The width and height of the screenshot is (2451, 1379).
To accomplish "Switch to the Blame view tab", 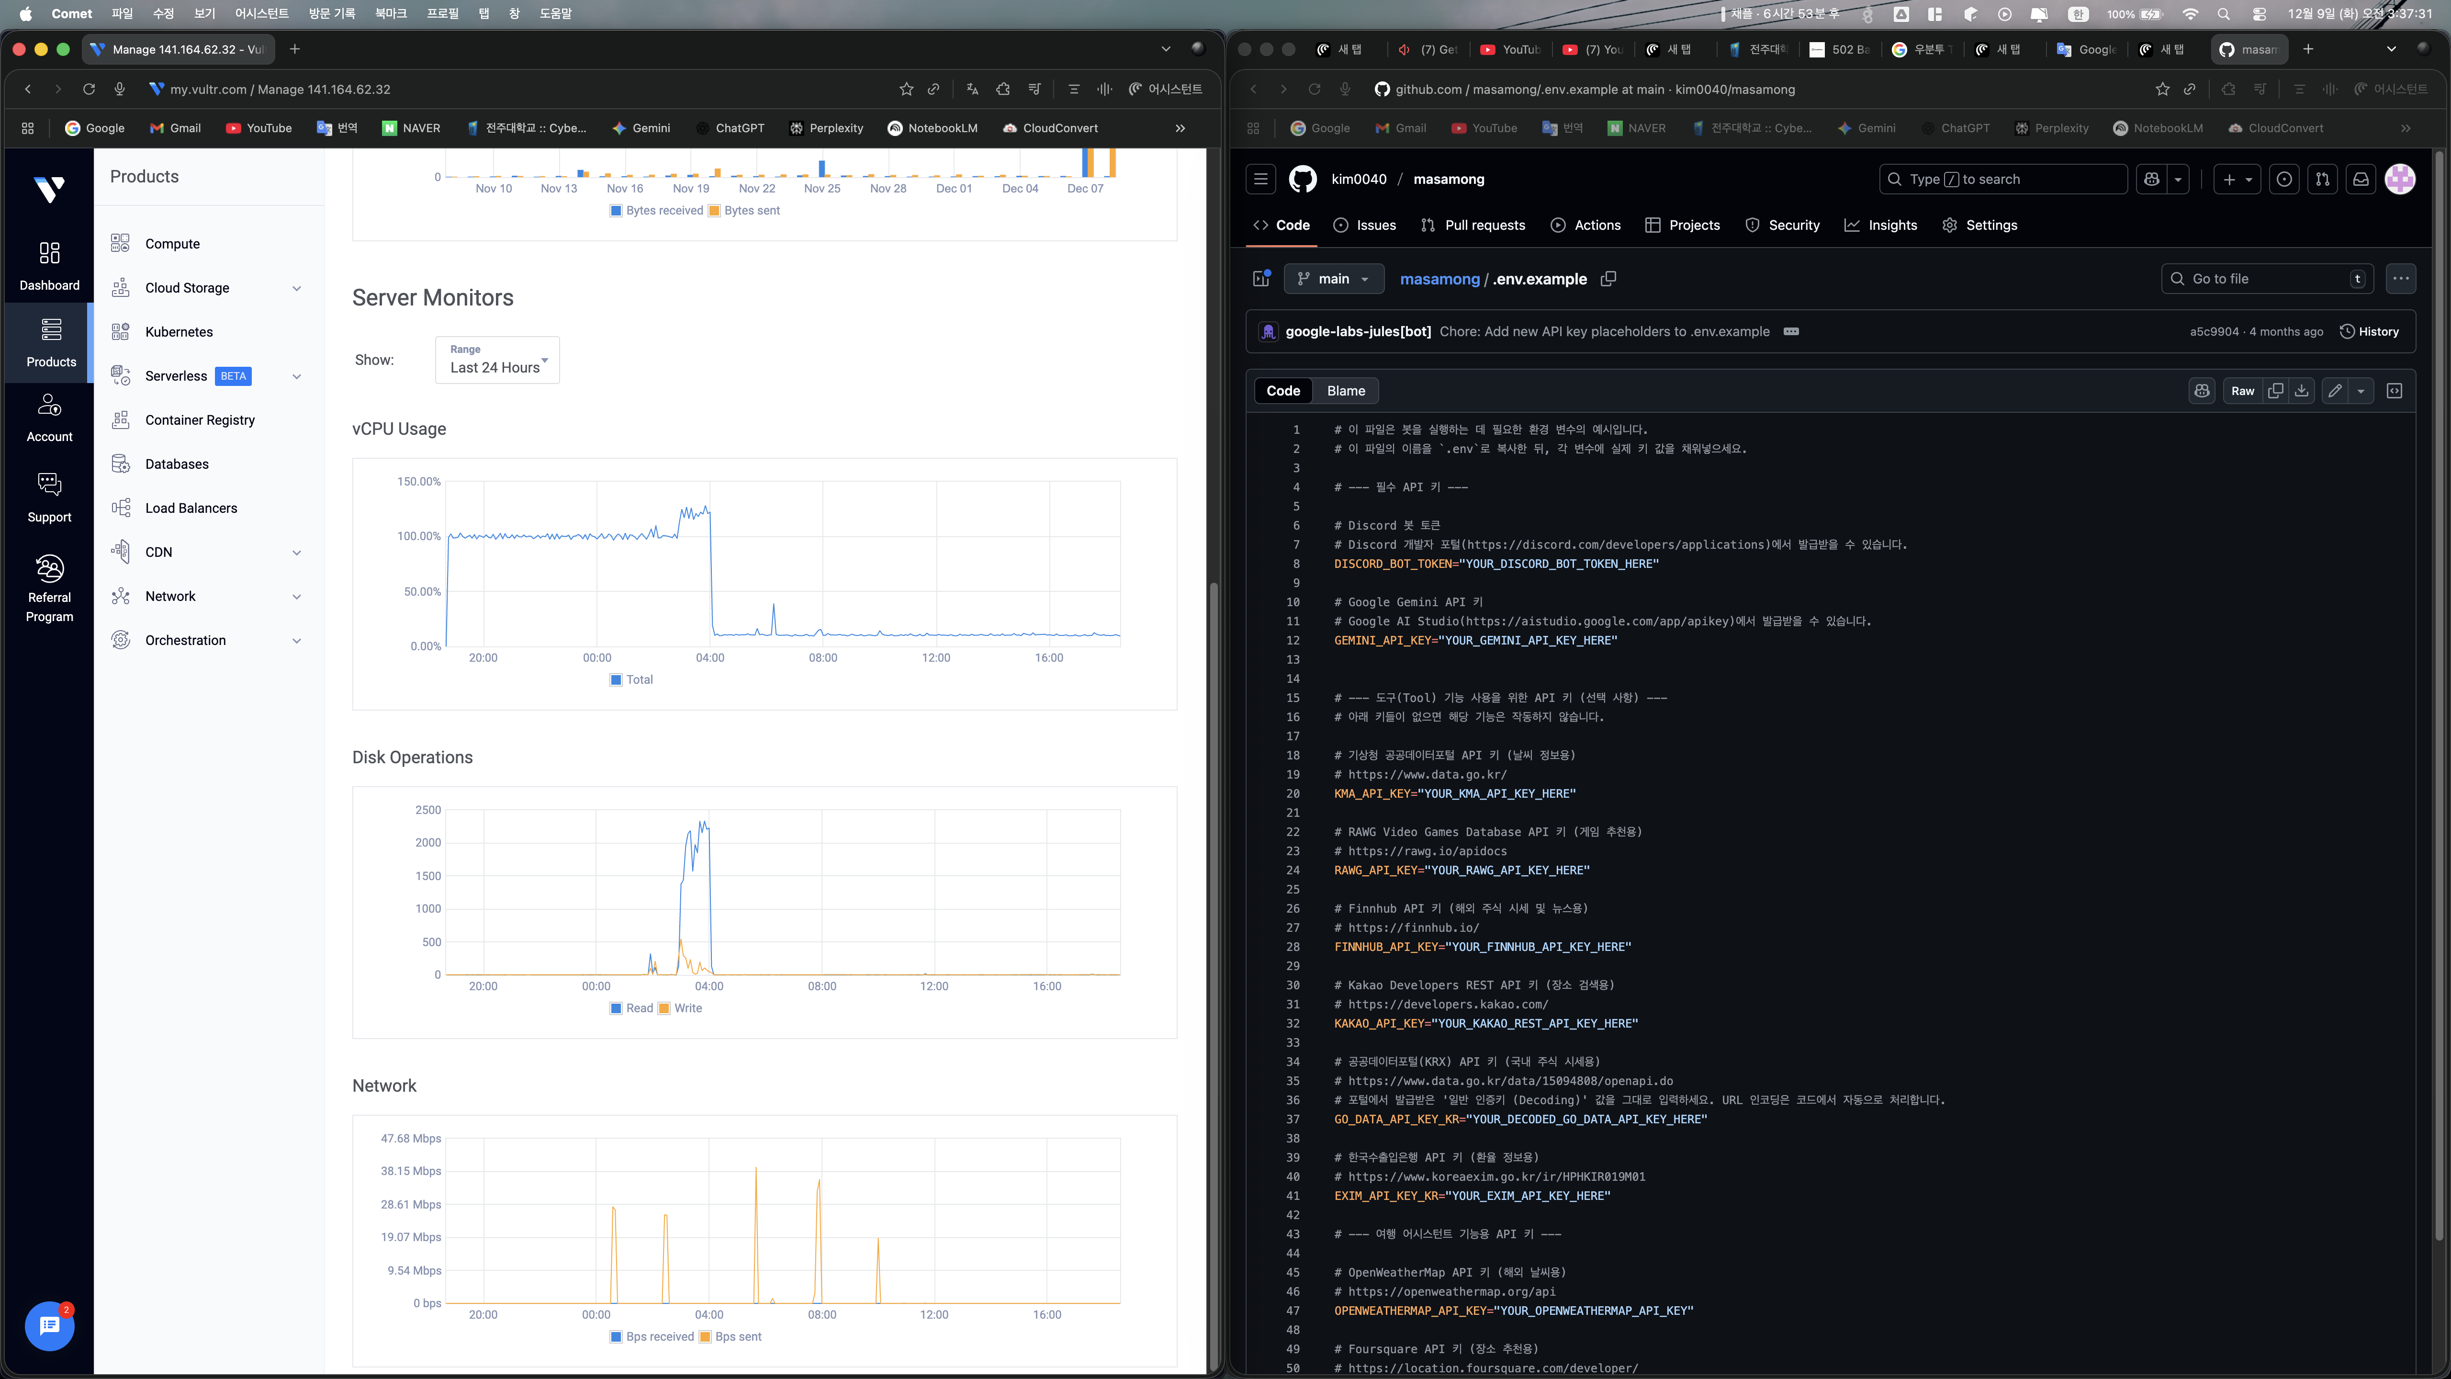I will (x=1345, y=391).
